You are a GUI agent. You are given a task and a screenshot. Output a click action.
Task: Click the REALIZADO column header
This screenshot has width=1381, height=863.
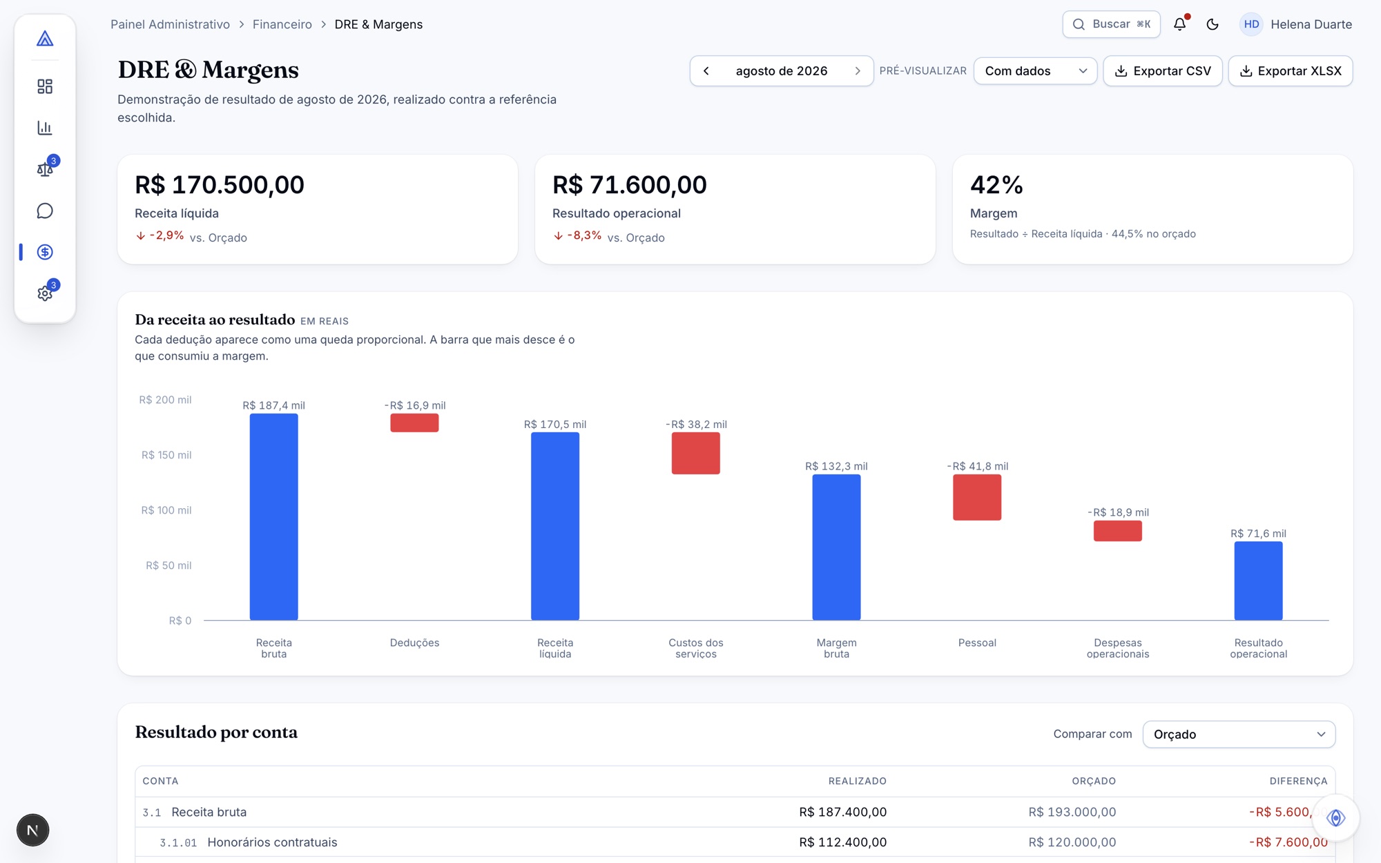[x=858, y=781]
